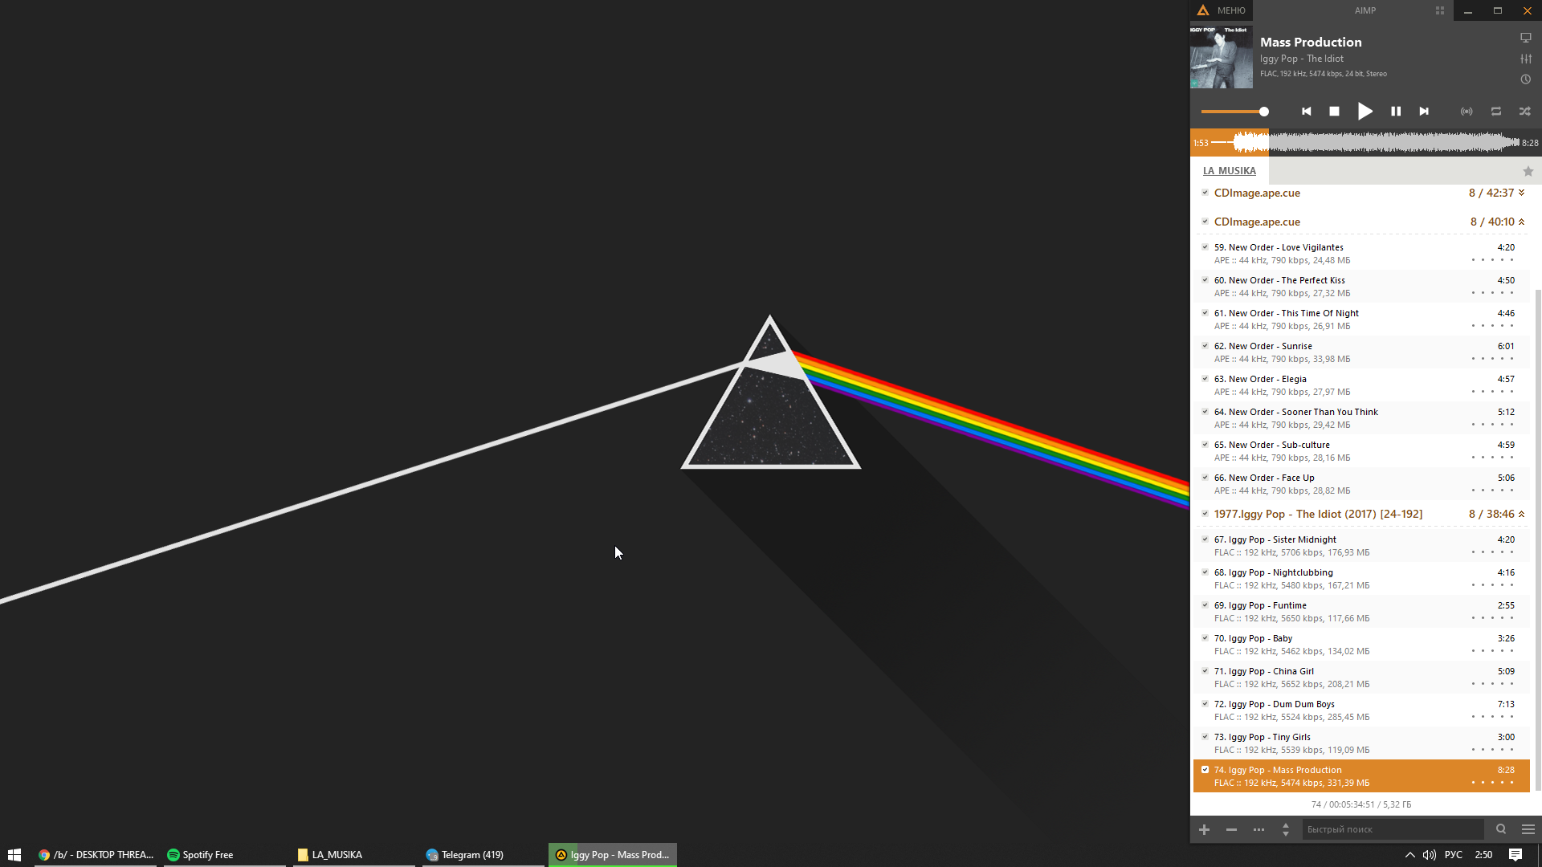This screenshot has height=867, width=1542.
Task: Switch to Spotify Free in taskbar
Action: coord(224,855)
